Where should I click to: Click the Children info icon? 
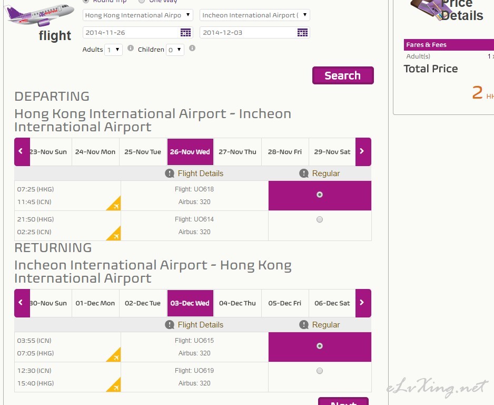[192, 49]
